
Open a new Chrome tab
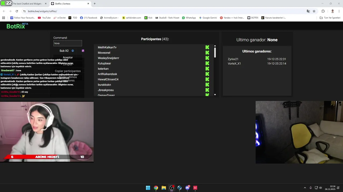(95, 4)
